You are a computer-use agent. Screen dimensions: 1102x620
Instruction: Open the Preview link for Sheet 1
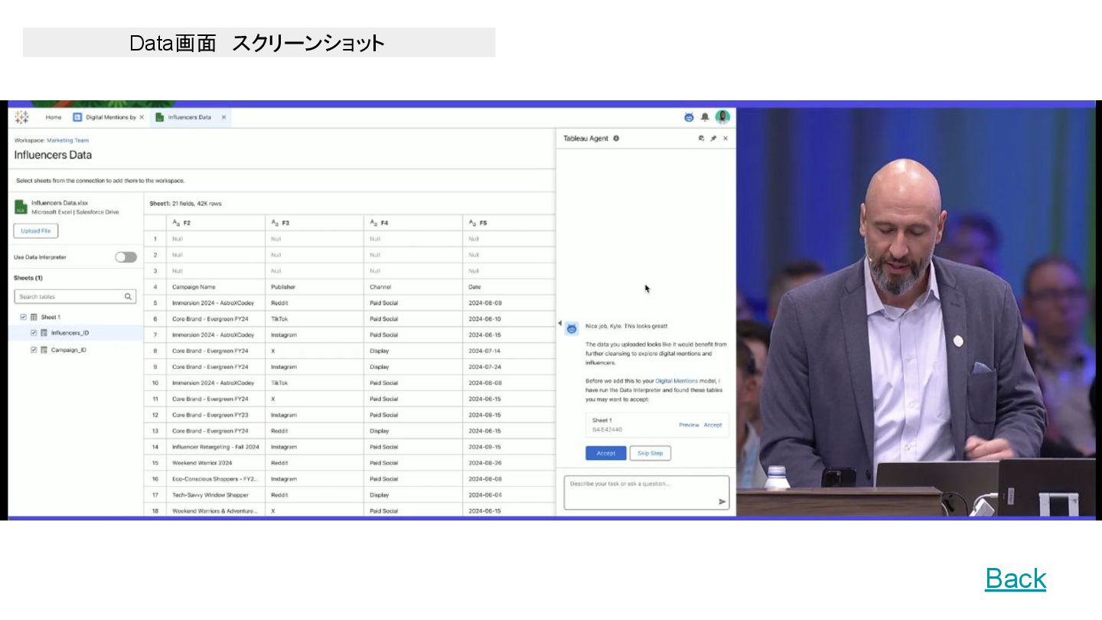click(x=689, y=425)
